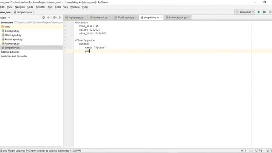The image size is (272, 153).
Task: Click the simplekivy.kv breadcrumb in navigation bar
Action: (x=23, y=12)
